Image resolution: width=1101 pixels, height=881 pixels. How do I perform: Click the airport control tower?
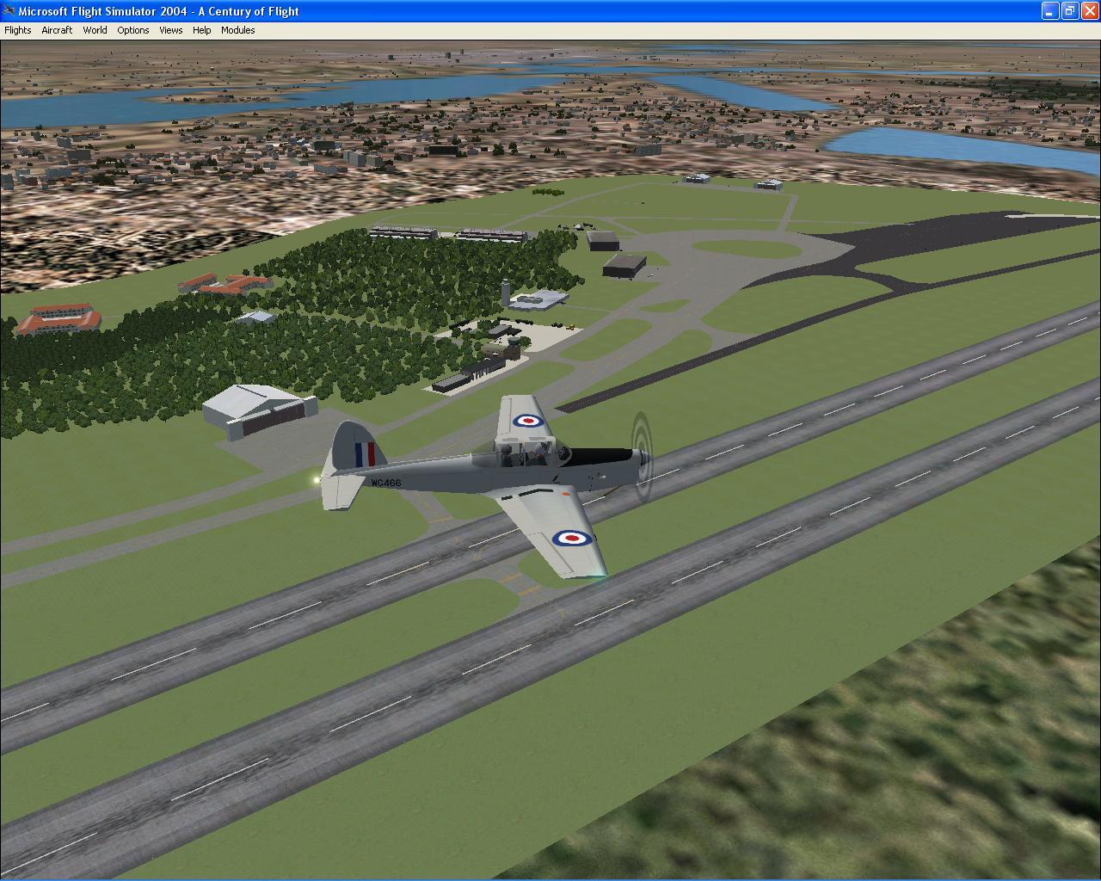click(x=504, y=292)
